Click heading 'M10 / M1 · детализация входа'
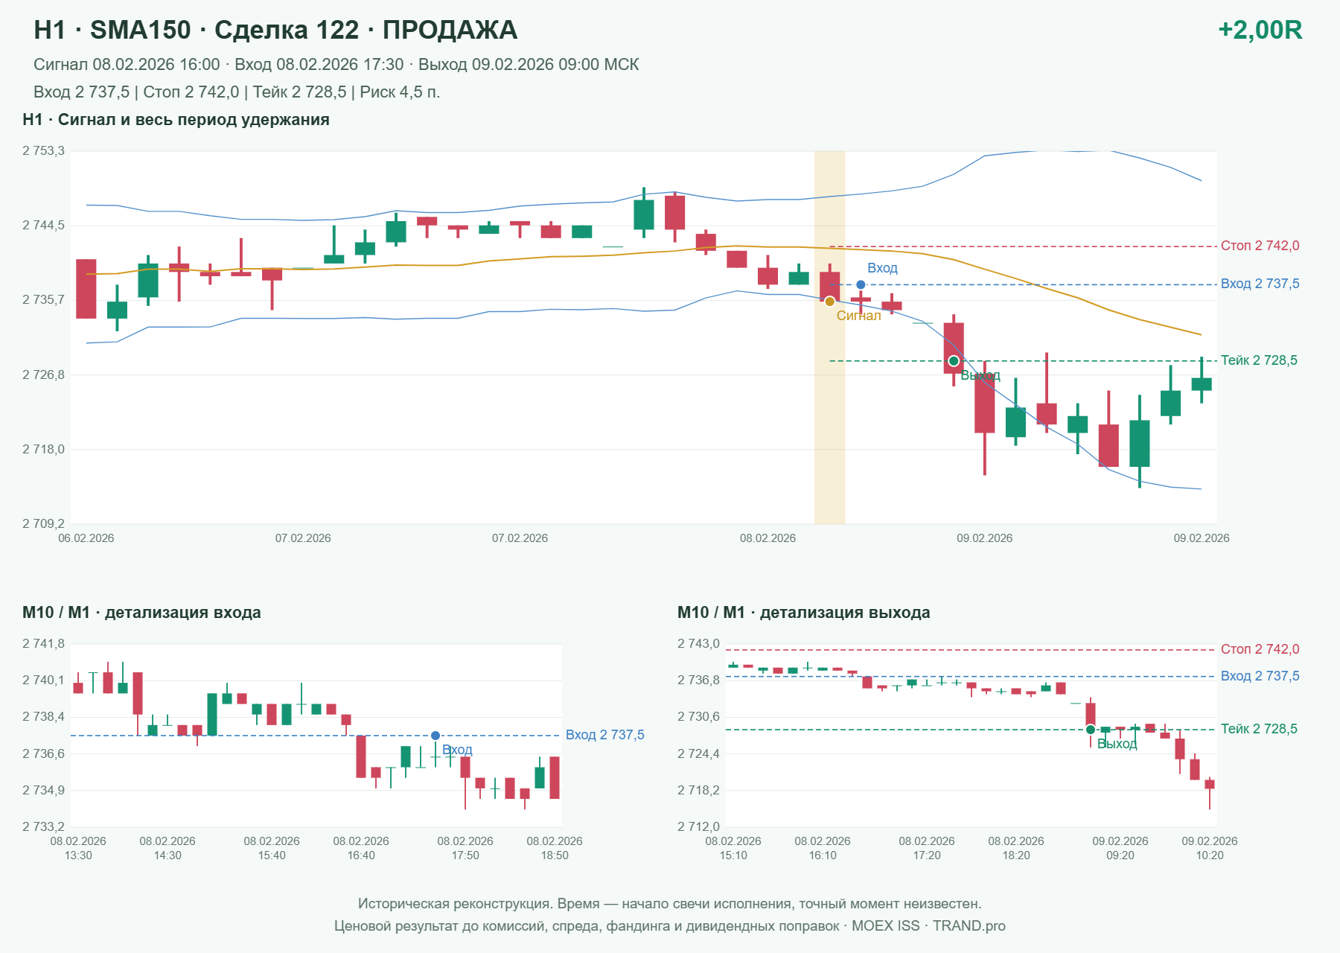 point(141,613)
